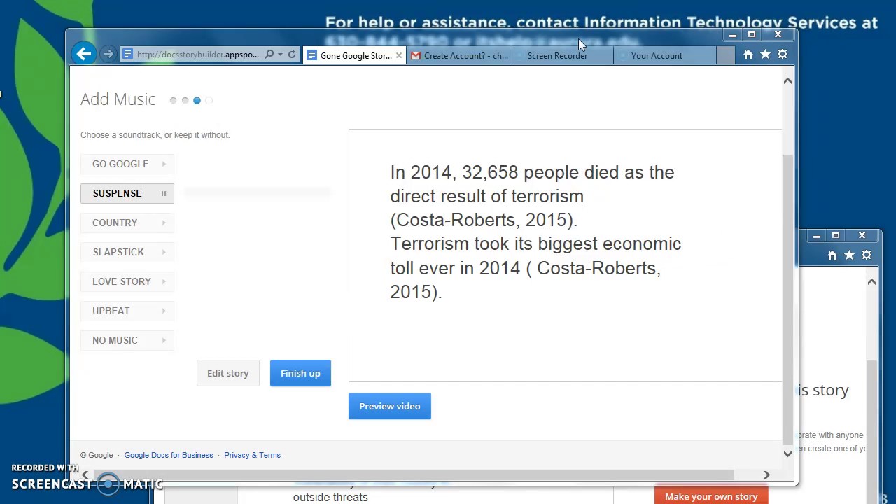Play the GO GOOGLE track arrow

[x=164, y=164]
